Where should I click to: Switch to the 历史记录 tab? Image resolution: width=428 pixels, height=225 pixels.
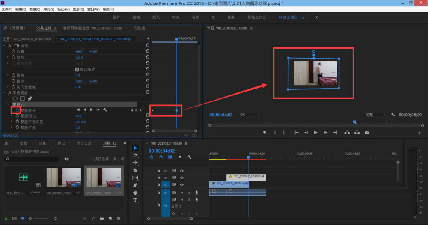[x=83, y=143]
